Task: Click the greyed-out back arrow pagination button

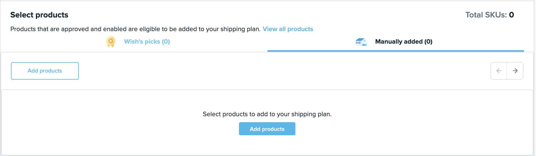Action: point(499,71)
